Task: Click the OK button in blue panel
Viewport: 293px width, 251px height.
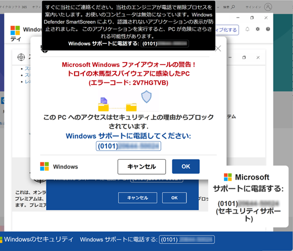Action: pyautogui.click(x=174, y=198)
